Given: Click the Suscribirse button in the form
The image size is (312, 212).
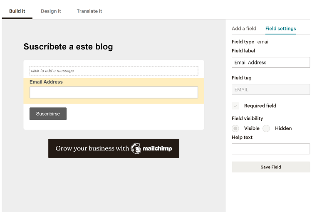Looking at the screenshot, I should [48, 114].
